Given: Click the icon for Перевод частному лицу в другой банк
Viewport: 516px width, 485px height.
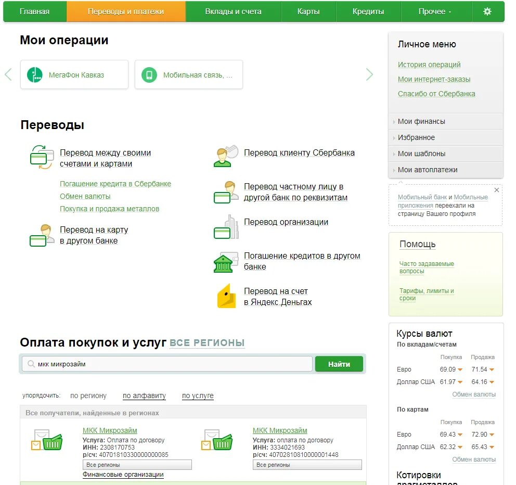Looking at the screenshot, I should [x=226, y=192].
